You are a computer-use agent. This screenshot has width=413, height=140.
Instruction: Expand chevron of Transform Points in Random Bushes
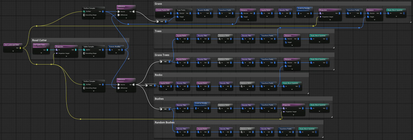(287, 135)
